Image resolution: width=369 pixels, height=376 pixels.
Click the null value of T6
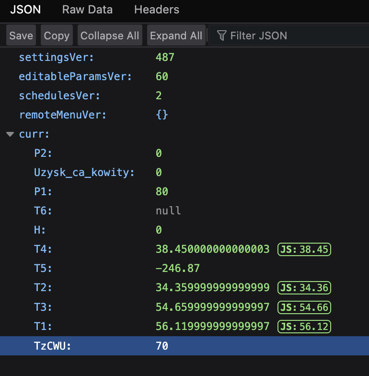[x=168, y=211]
